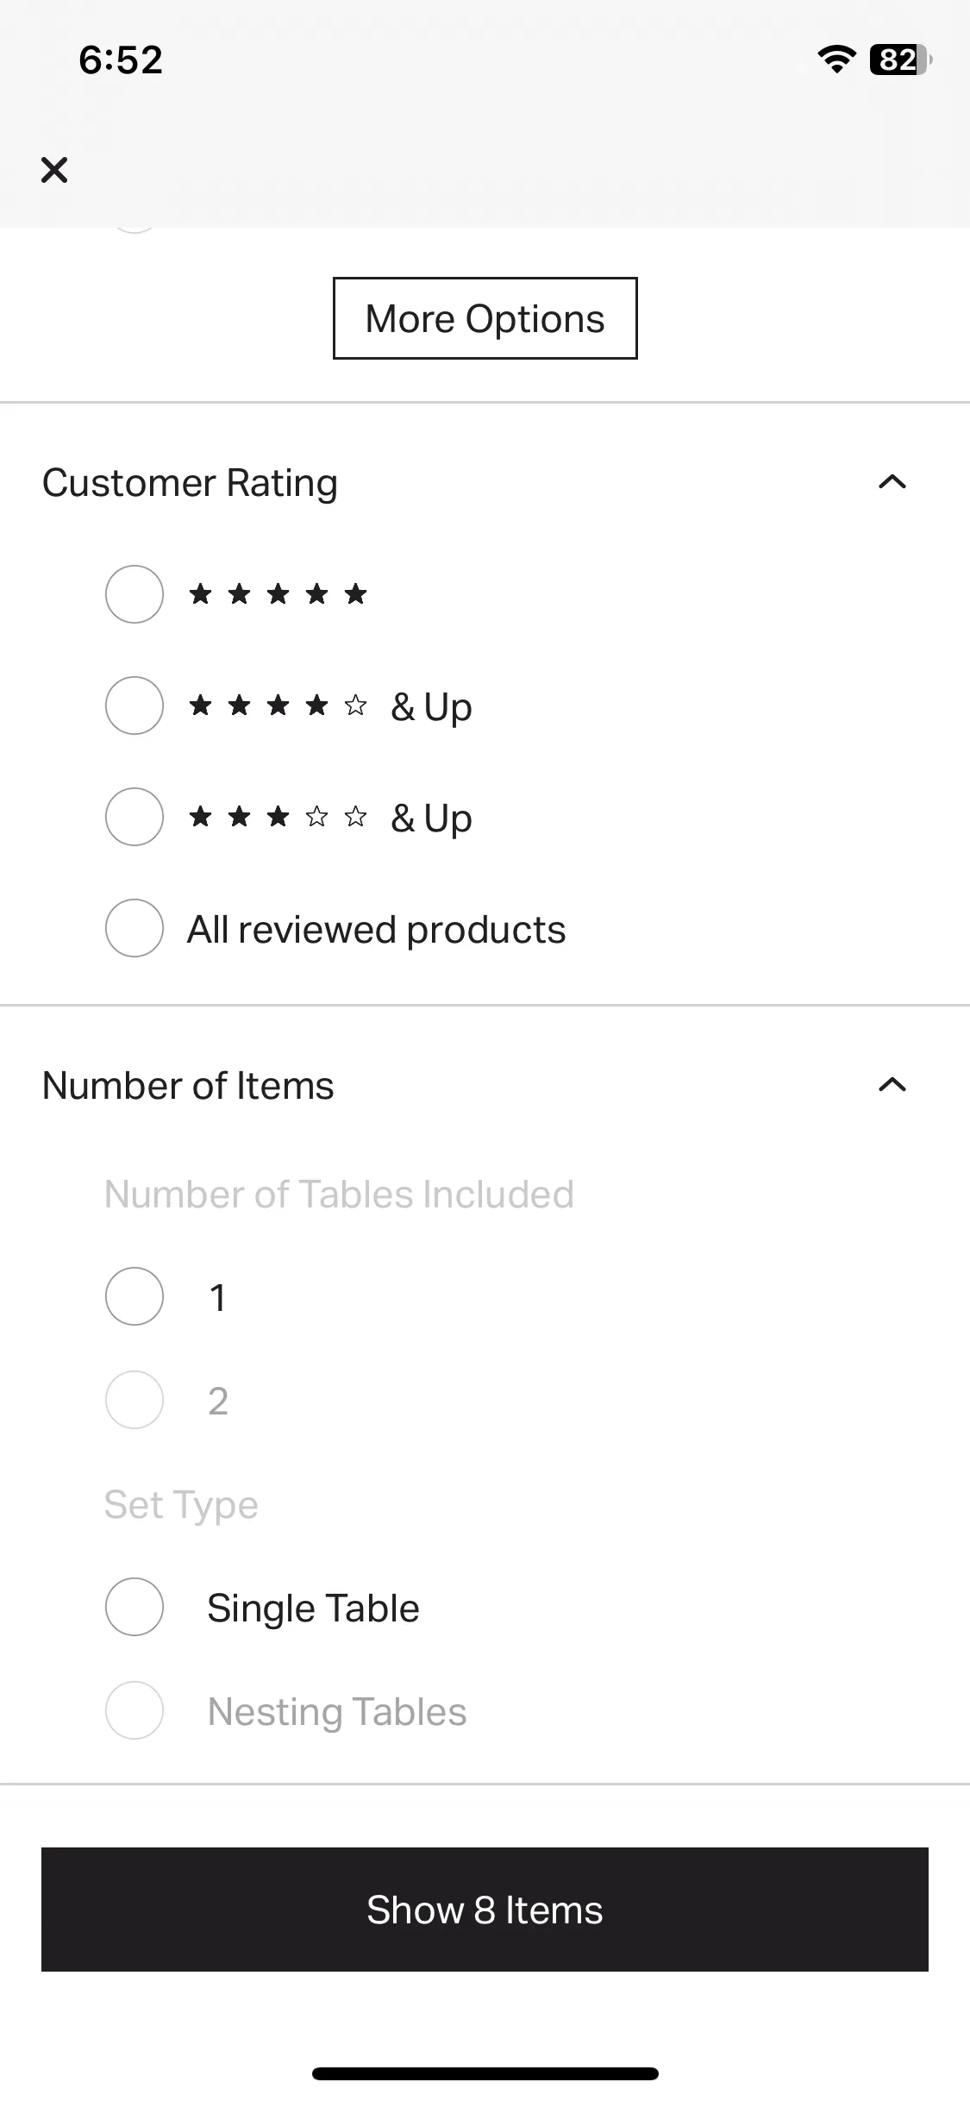Image resolution: width=970 pixels, height=2101 pixels.
Task: Tap the clock time in status bar
Action: point(121,60)
